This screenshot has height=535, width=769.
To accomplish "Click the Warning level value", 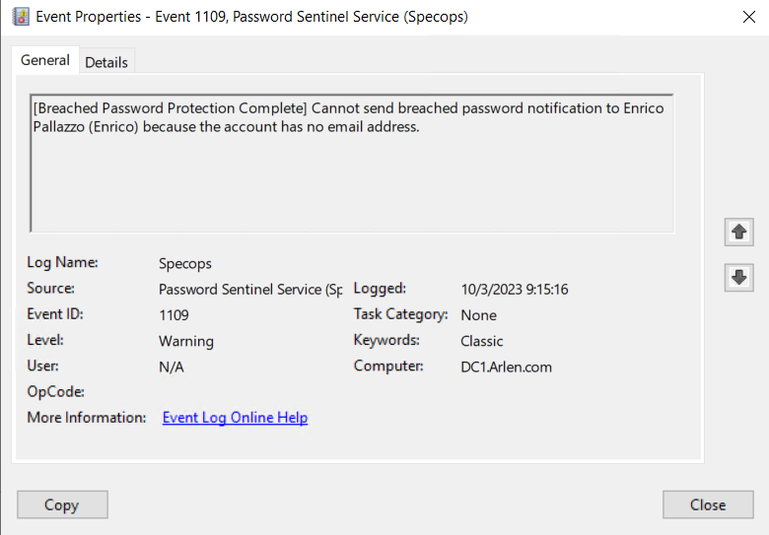I will point(186,341).
